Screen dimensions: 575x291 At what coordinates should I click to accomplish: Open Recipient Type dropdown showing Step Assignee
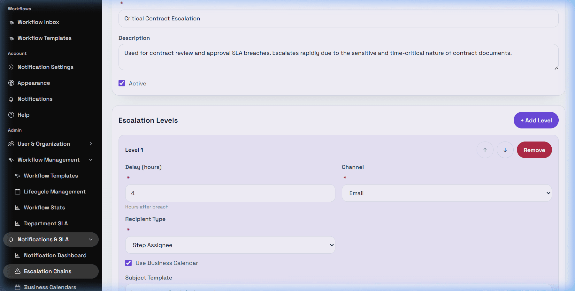point(230,245)
